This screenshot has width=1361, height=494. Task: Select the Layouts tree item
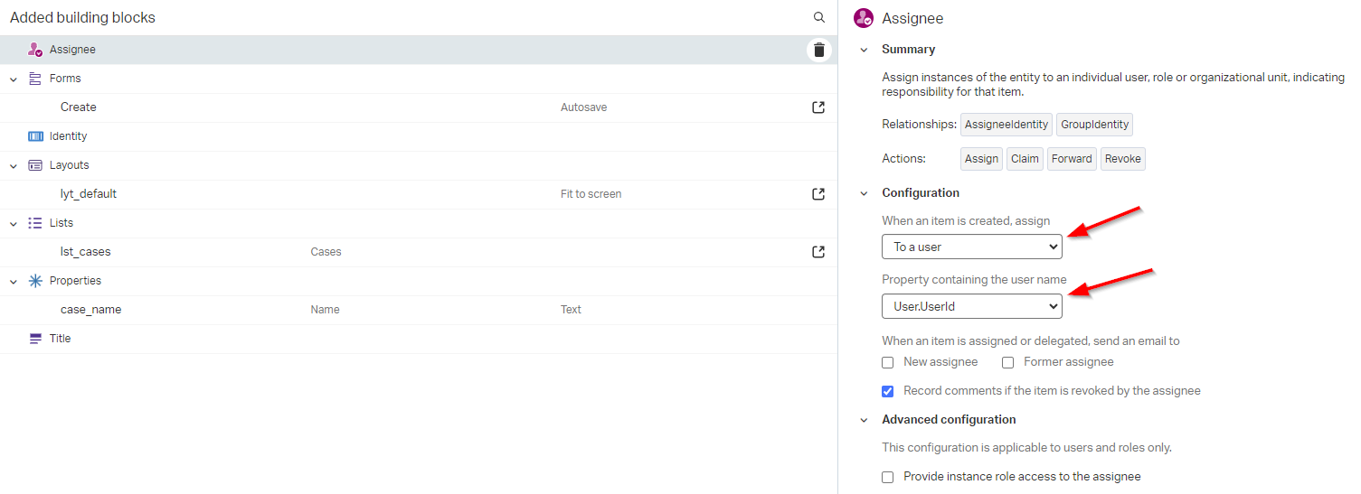click(69, 165)
